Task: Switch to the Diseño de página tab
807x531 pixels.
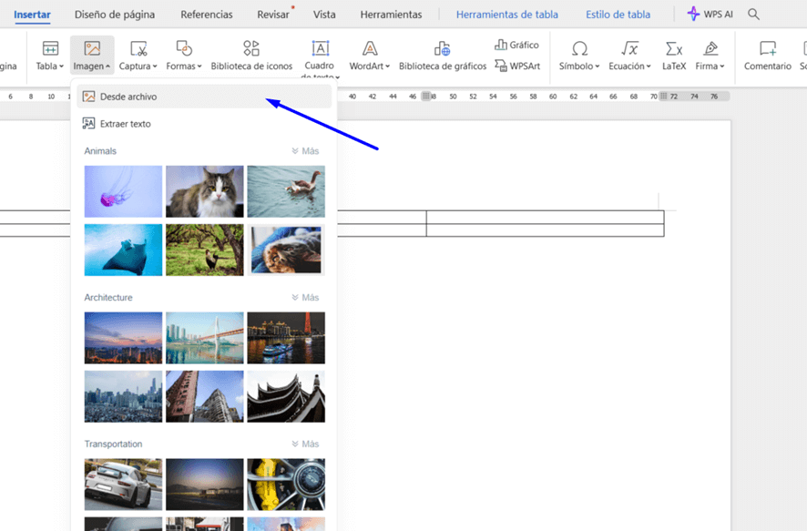Action: pos(115,15)
